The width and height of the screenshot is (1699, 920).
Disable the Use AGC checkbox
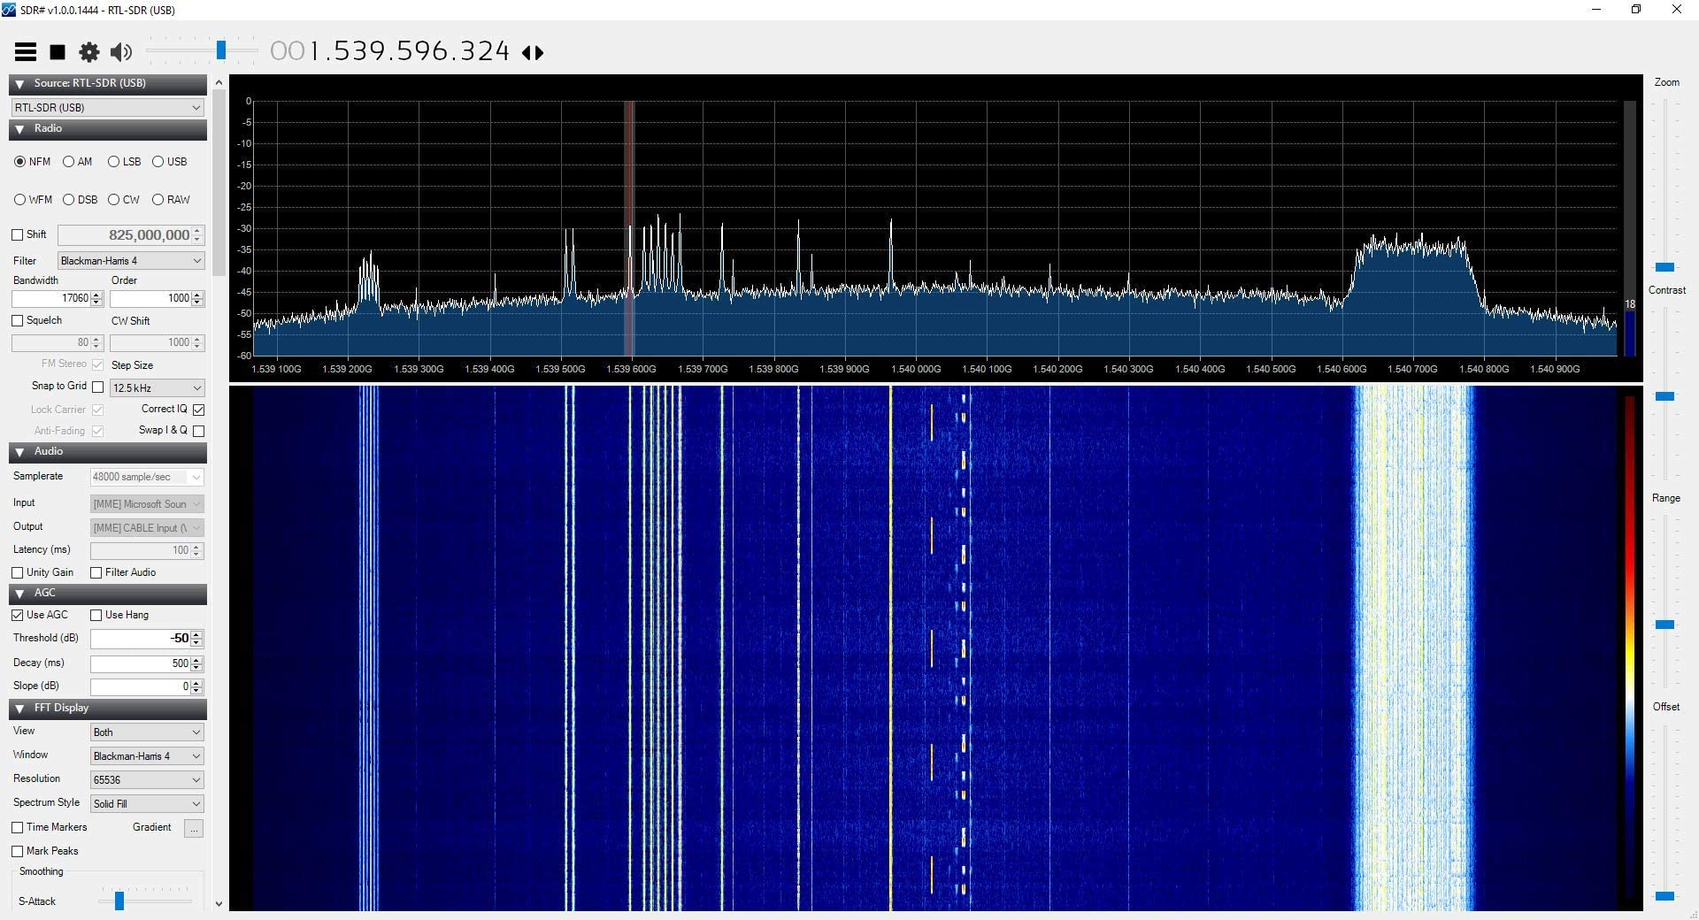pyautogui.click(x=18, y=615)
